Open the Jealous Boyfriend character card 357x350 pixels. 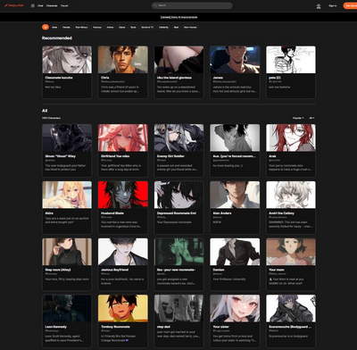(123, 263)
